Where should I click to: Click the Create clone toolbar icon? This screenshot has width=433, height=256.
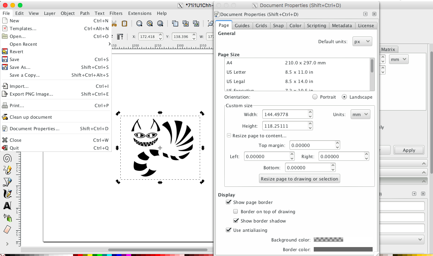tap(186, 24)
